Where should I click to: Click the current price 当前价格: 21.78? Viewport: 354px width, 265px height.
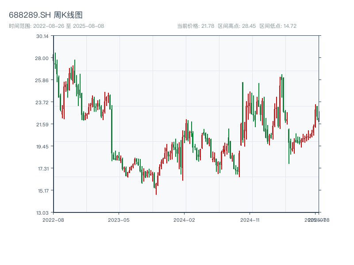(x=196, y=26)
